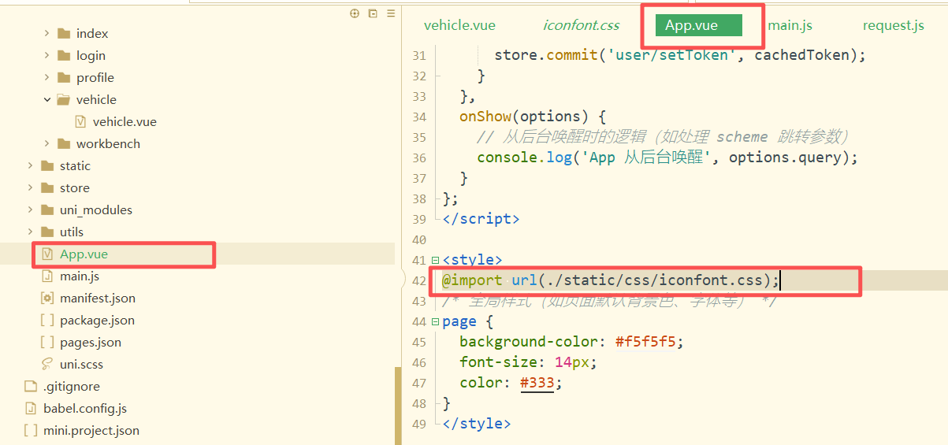This screenshot has width=948, height=445.
Task: Click the profile folder icon
Action: [x=64, y=77]
